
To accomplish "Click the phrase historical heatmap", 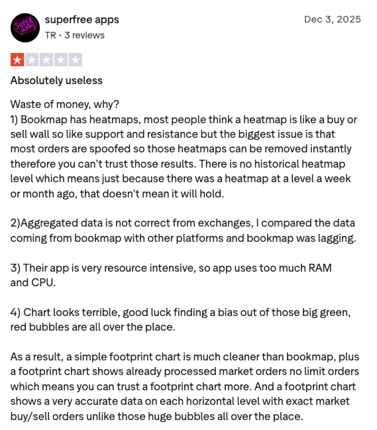I will pos(299,164).
